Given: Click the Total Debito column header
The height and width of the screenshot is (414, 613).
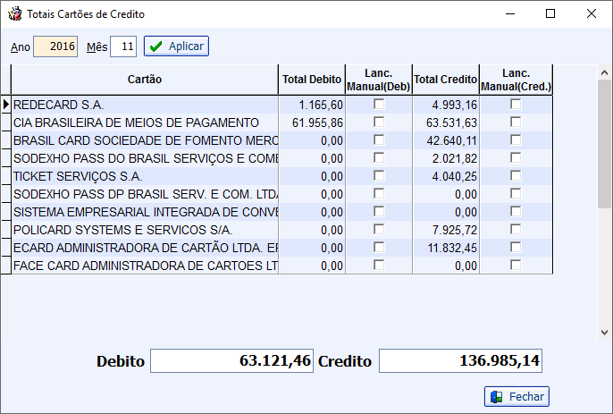Looking at the screenshot, I should pos(312,80).
